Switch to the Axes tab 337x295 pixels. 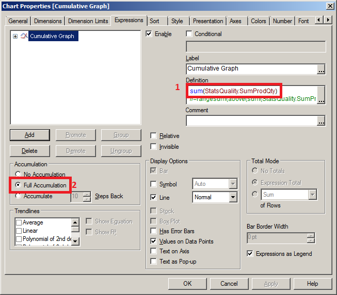coord(235,21)
